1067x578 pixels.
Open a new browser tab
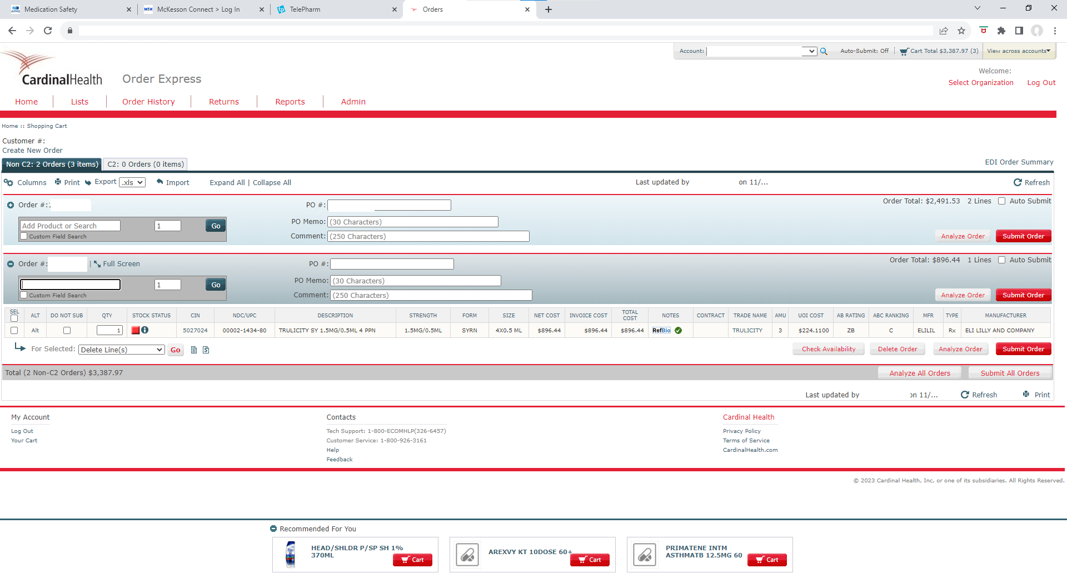[549, 9]
